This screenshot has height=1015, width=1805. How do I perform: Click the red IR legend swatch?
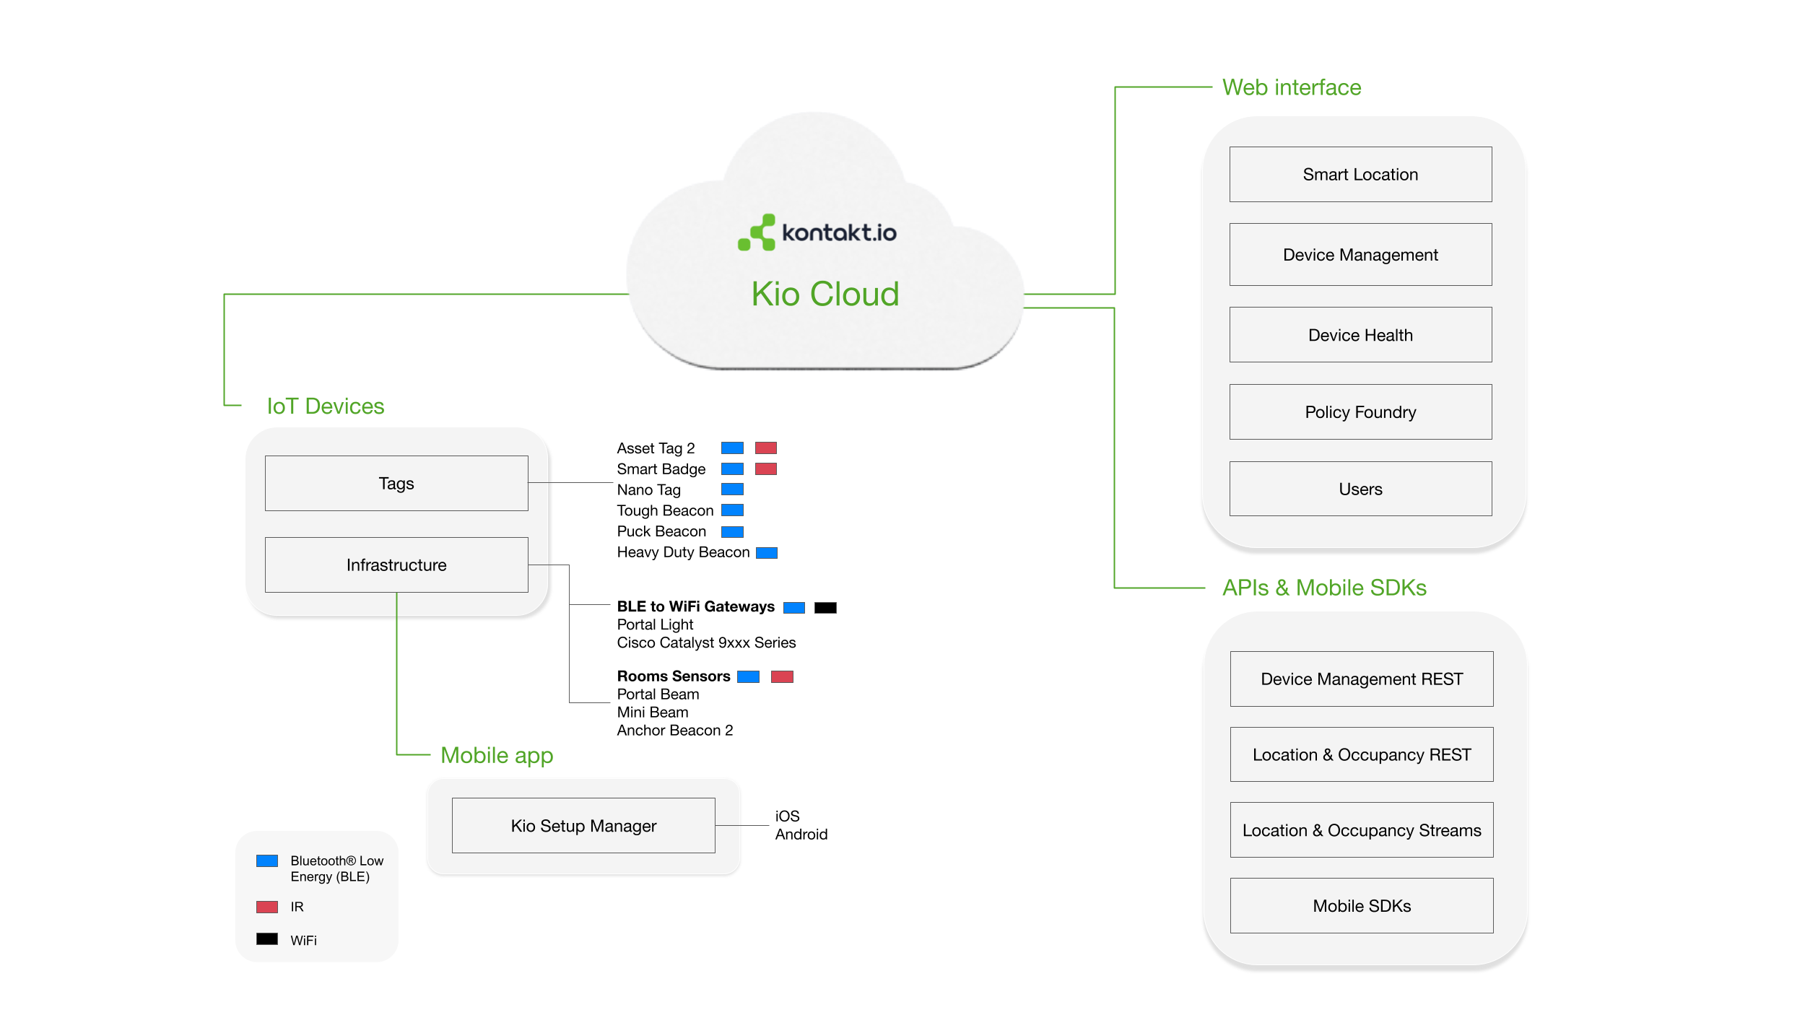pyautogui.click(x=267, y=907)
